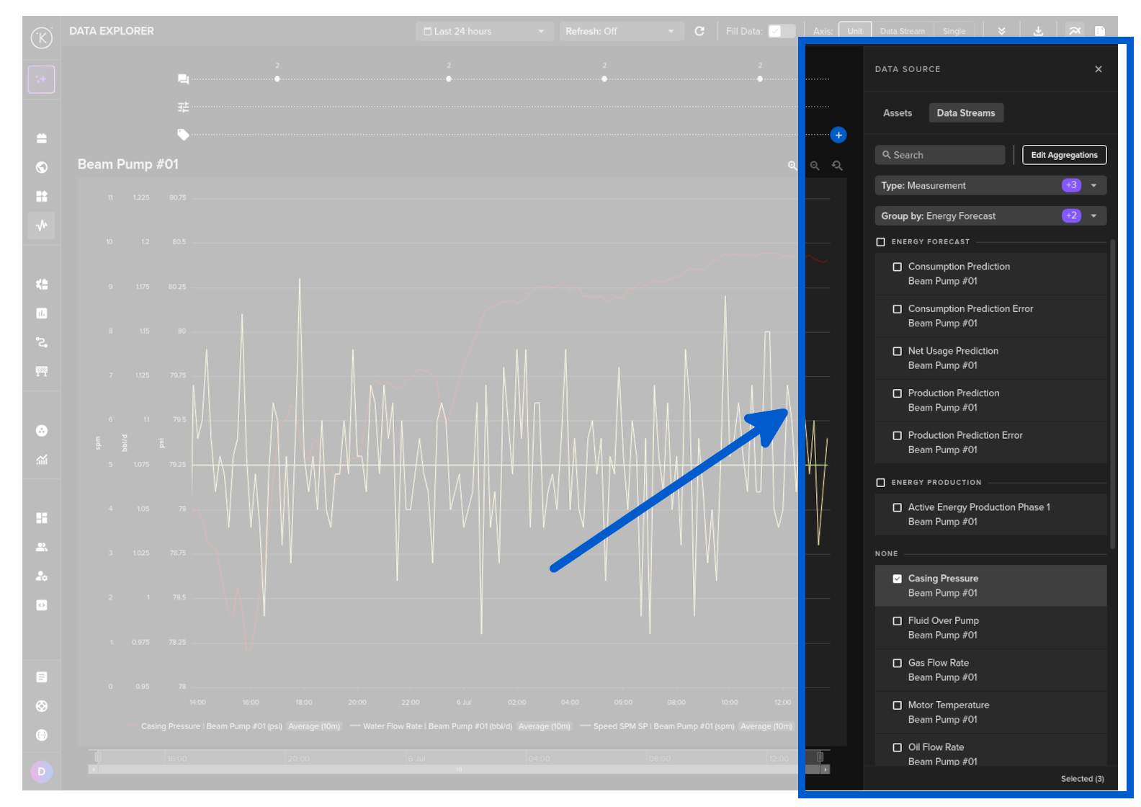The height and width of the screenshot is (807, 1141).
Task: Click the Search data streams field
Action: point(940,155)
